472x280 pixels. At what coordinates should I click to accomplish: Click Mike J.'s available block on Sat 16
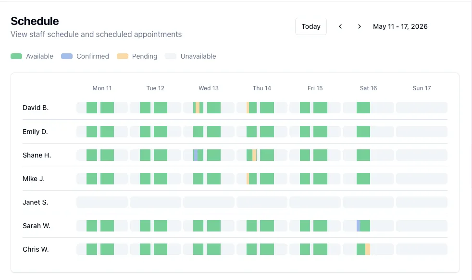coord(363,179)
